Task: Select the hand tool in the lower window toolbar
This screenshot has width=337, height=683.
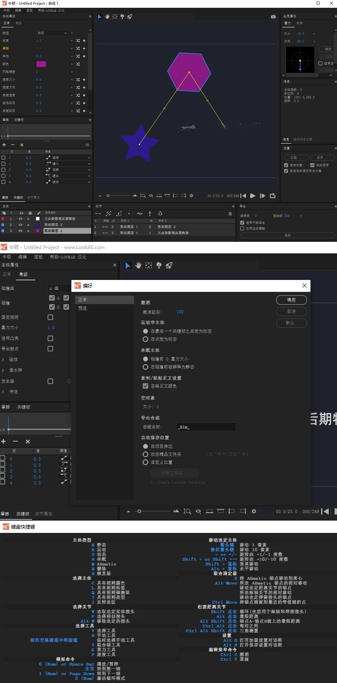Action: pyautogui.click(x=138, y=265)
